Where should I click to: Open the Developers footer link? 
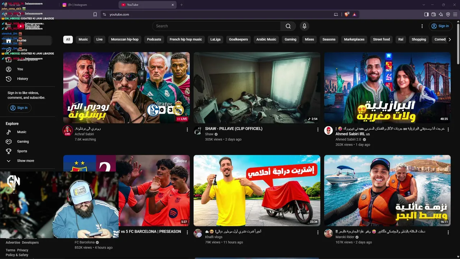30,243
